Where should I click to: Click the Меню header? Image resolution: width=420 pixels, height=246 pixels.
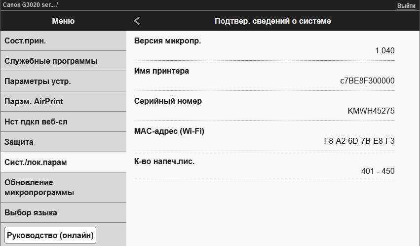tap(63, 21)
